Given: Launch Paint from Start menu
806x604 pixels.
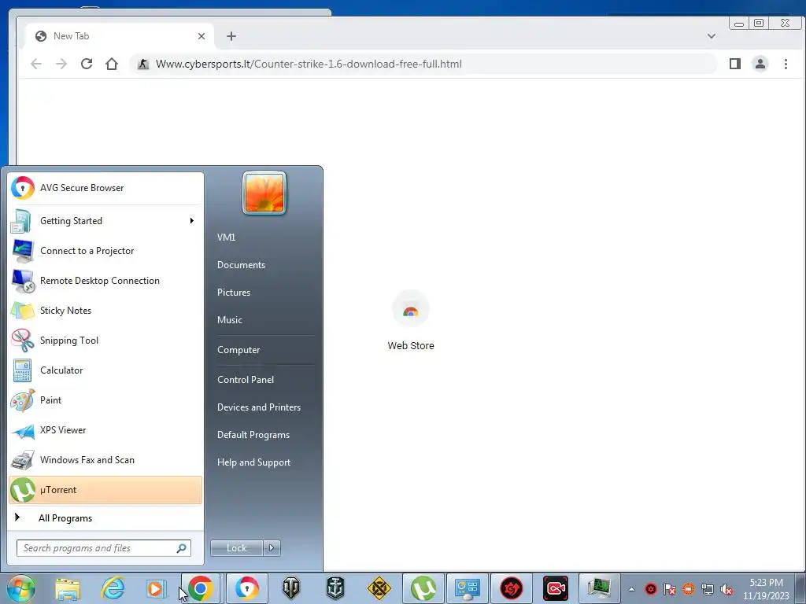Looking at the screenshot, I should pos(105,400).
